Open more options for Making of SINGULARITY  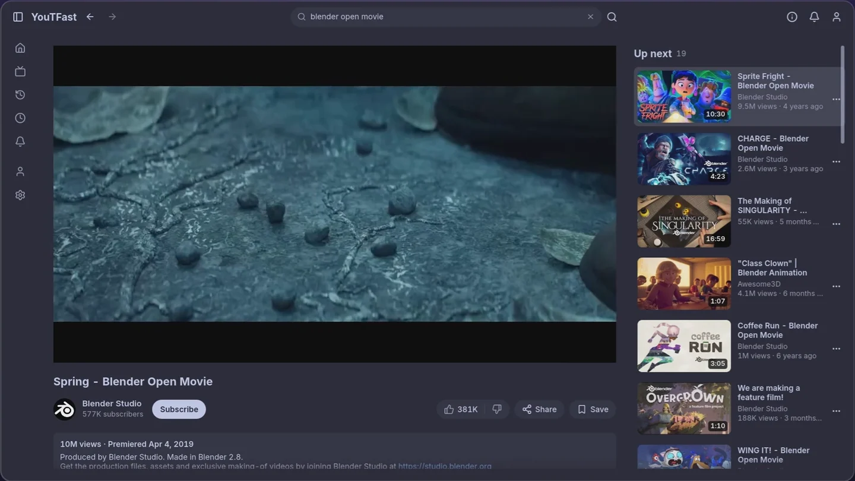click(836, 224)
